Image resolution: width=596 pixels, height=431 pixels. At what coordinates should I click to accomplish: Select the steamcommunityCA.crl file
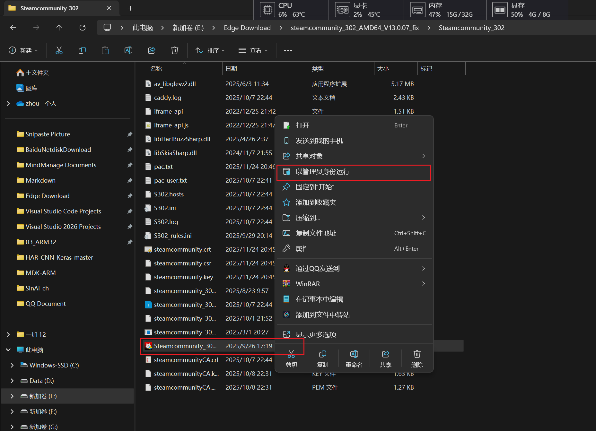186,360
